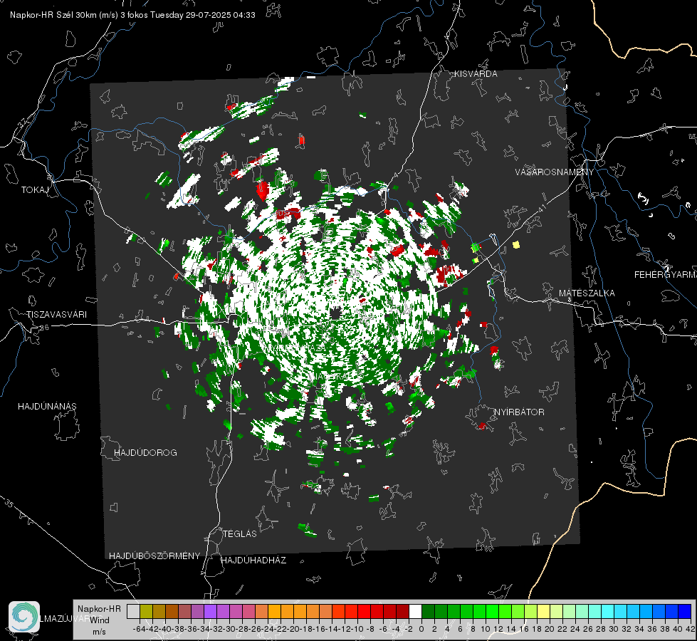Click the MÁTÉSZALKA city label
This screenshot has width=697, height=641.
(587, 293)
